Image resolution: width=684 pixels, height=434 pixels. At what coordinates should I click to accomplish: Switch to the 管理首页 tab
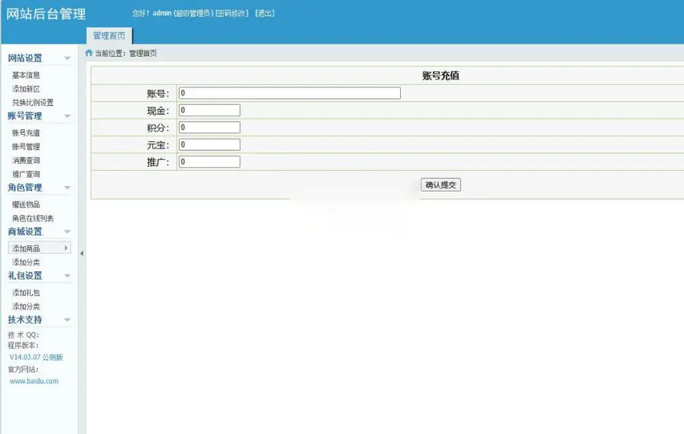109,36
